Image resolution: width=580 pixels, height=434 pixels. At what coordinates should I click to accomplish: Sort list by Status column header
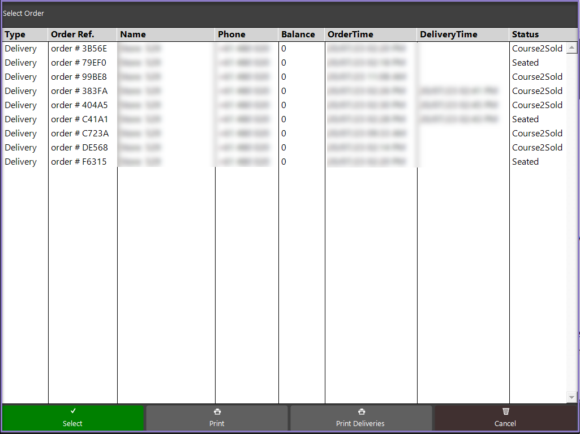pos(525,35)
